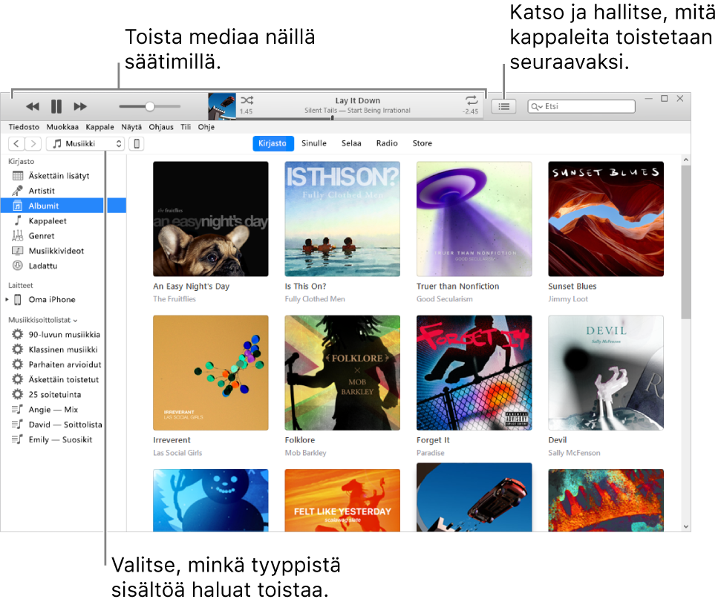
Task: Switch to the Selaa tab
Action: [x=351, y=143]
